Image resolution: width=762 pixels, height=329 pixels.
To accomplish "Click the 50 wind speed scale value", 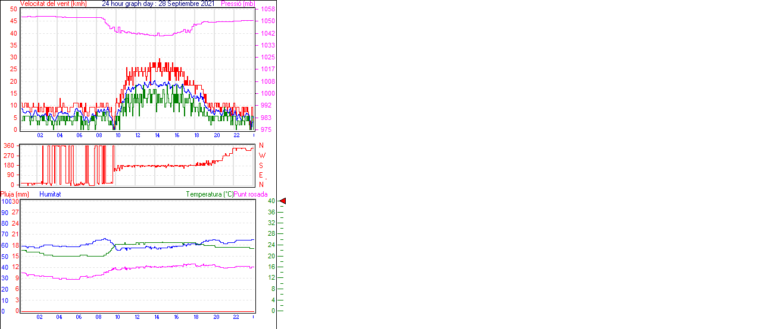I will [14, 9].
